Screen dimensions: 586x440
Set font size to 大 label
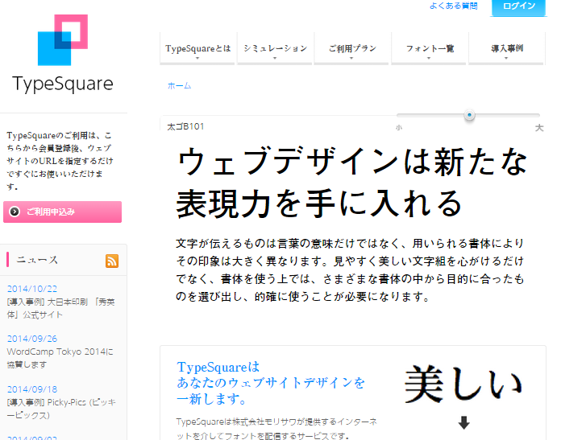tap(539, 128)
